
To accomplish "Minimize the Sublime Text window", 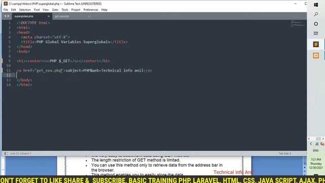I will (x=296, y=4).
